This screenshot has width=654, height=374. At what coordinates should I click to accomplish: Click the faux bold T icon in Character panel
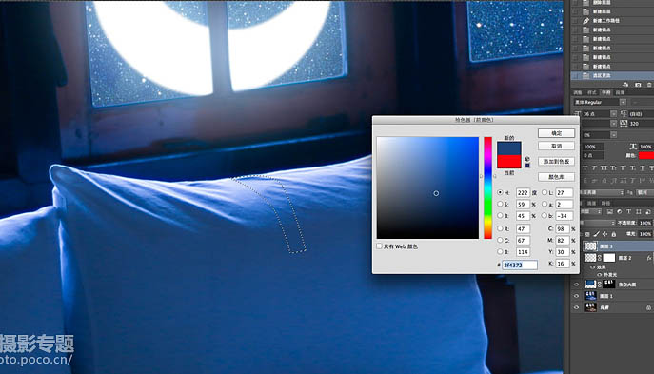(x=585, y=168)
